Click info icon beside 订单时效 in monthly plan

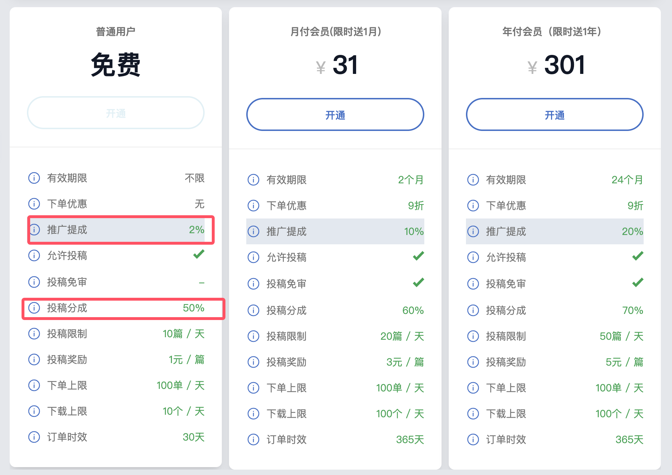(x=253, y=439)
